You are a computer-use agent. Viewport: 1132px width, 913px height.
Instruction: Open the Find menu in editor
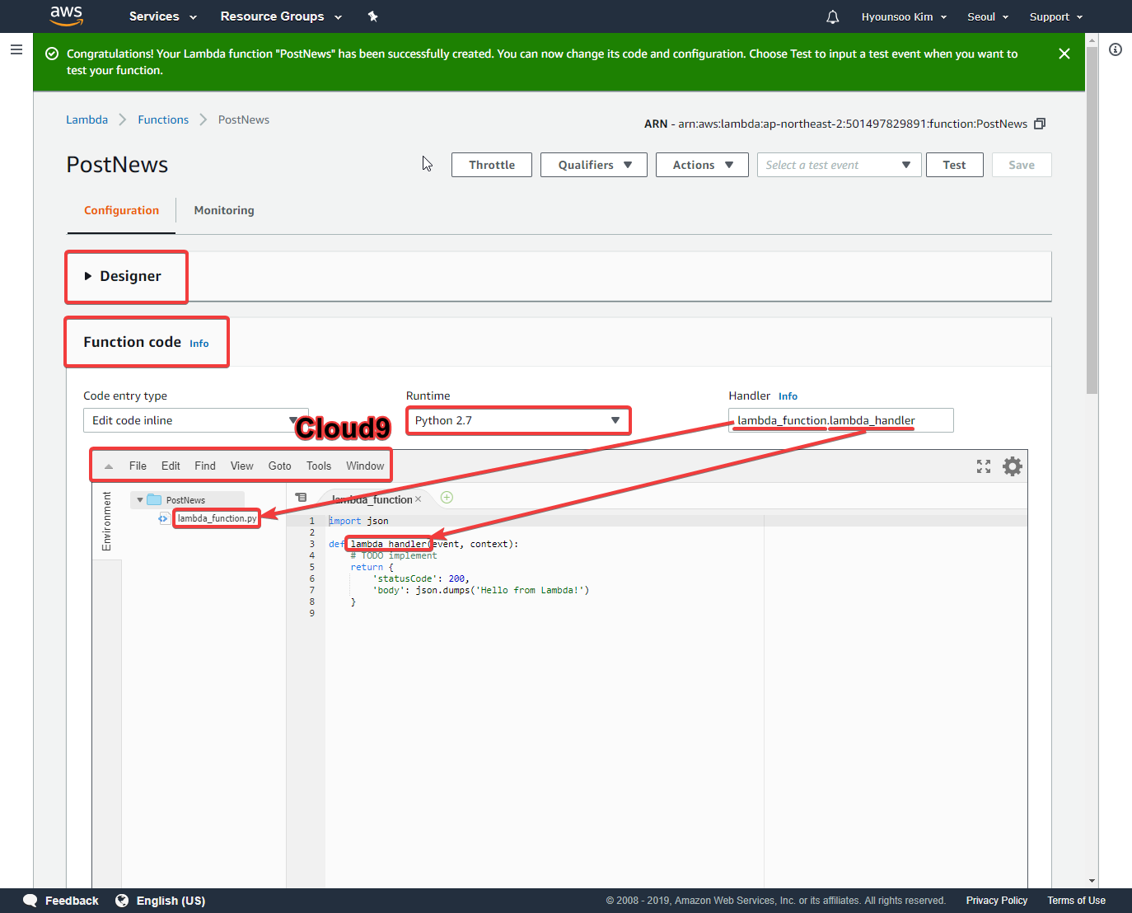pyautogui.click(x=205, y=466)
